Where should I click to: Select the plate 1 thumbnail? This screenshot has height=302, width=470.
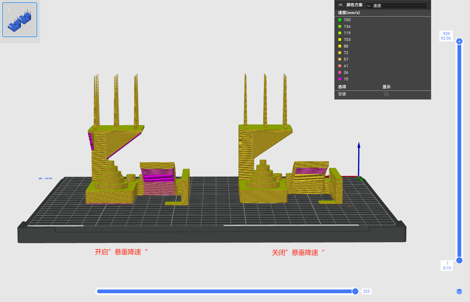point(20,20)
